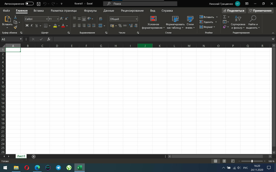Apply yellow fill color to cell
Screen dimensions: 276x172
[55, 26]
